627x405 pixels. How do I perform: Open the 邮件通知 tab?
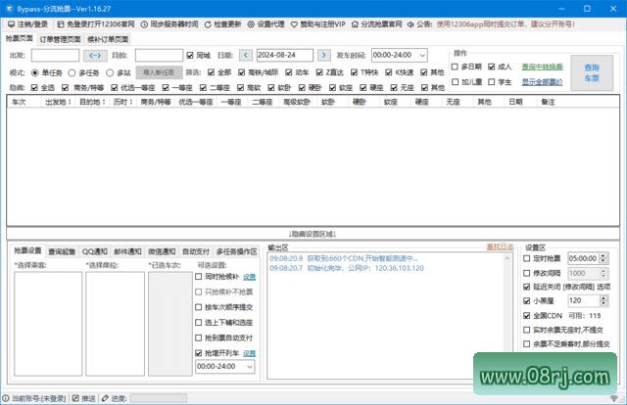(x=127, y=251)
